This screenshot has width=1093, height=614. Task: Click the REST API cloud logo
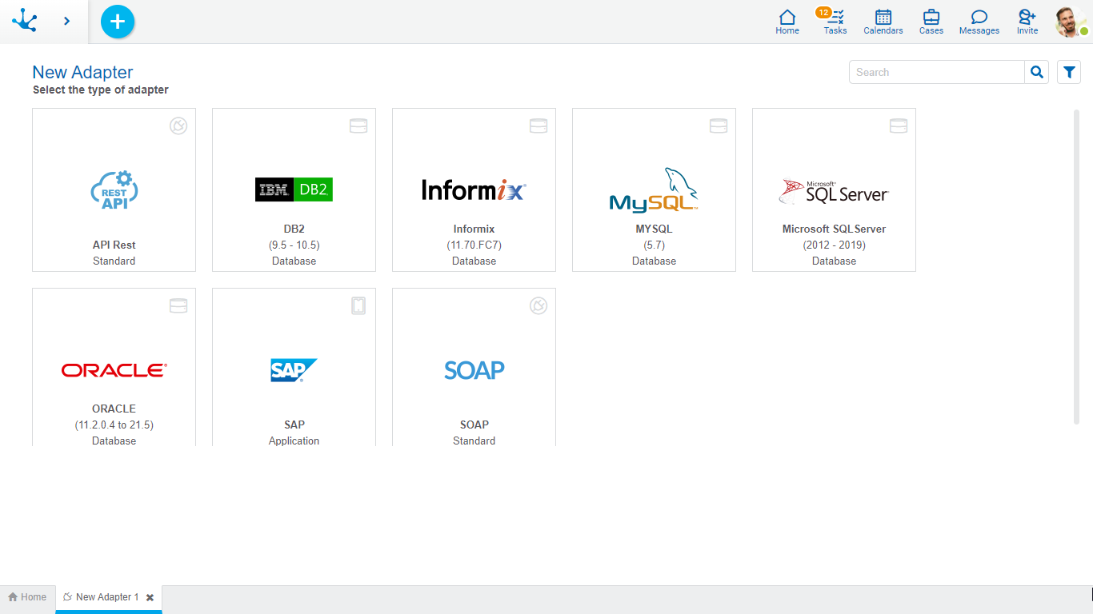tap(114, 190)
